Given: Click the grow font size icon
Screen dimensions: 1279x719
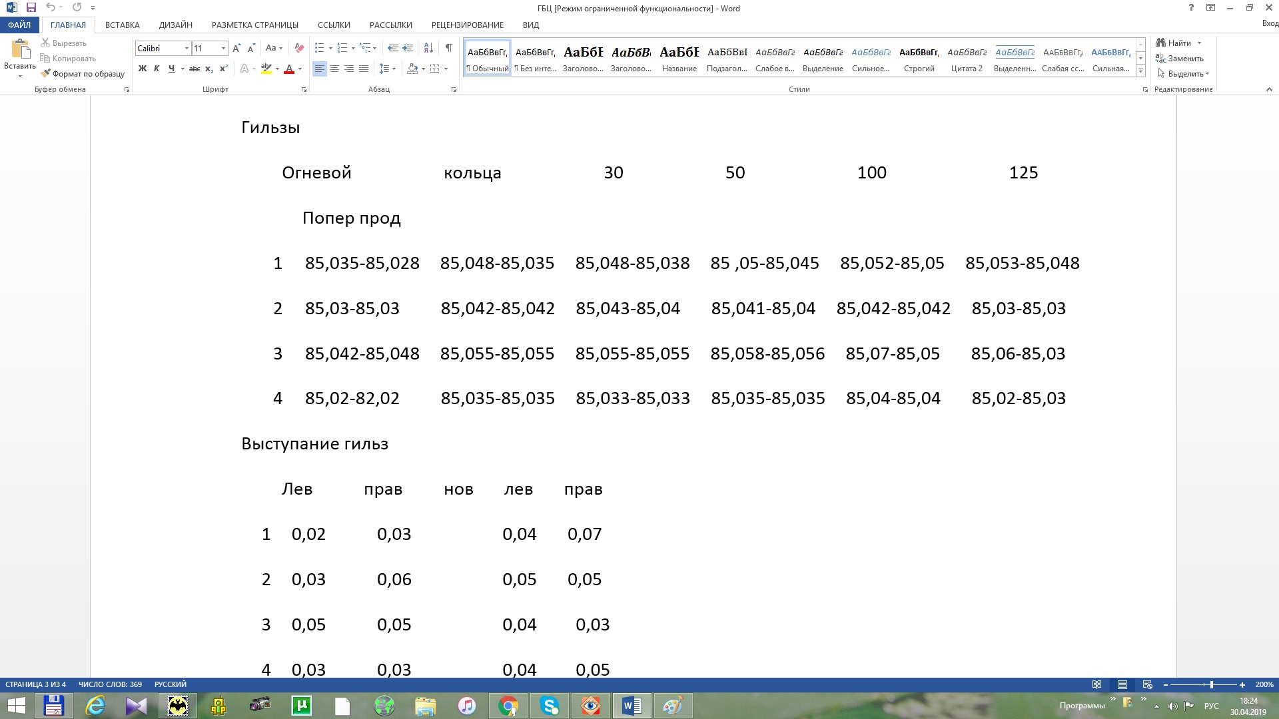Looking at the screenshot, I should [236, 48].
